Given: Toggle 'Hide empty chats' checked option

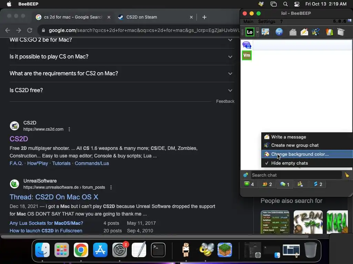Looking at the screenshot, I should (307, 163).
